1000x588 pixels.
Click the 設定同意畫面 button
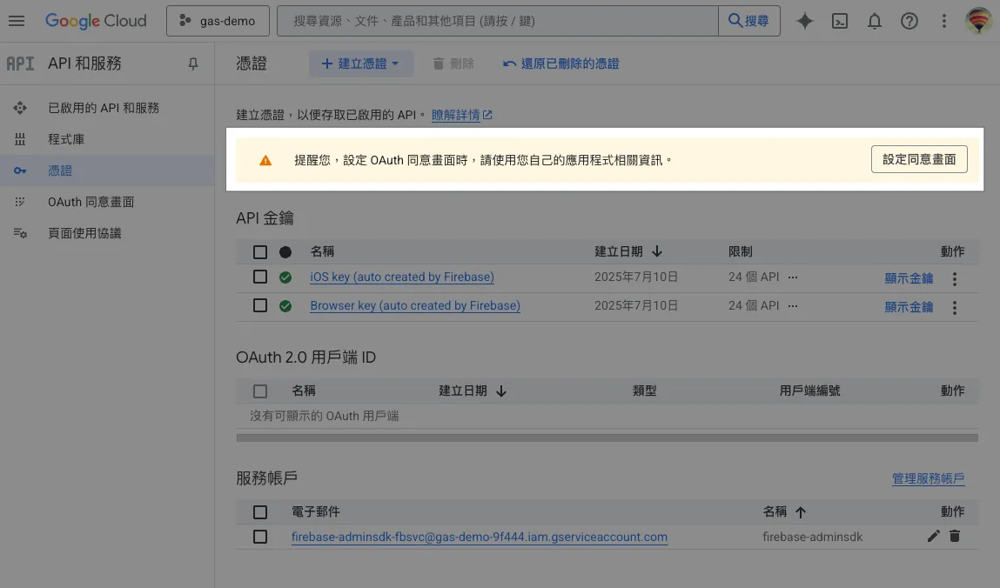pos(918,160)
